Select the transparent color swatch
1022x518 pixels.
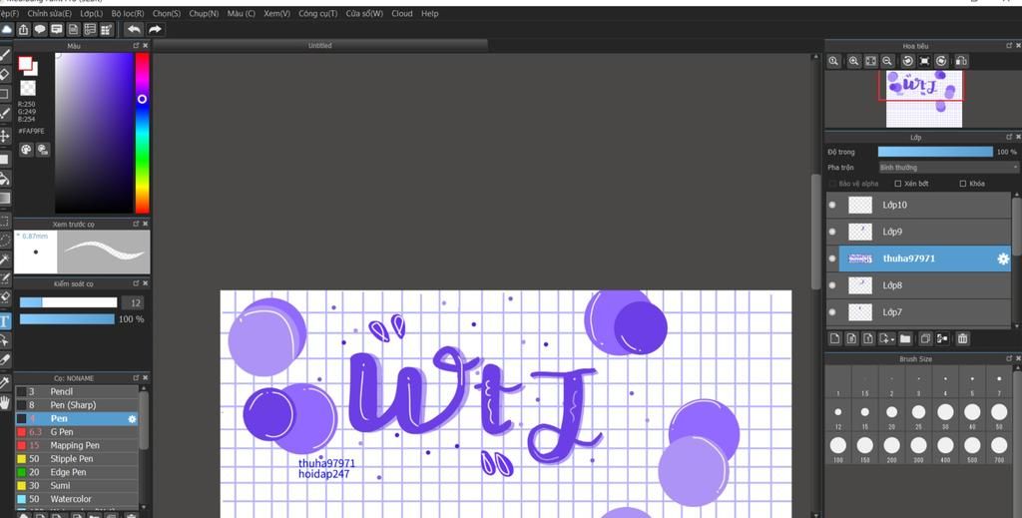pyautogui.click(x=27, y=88)
